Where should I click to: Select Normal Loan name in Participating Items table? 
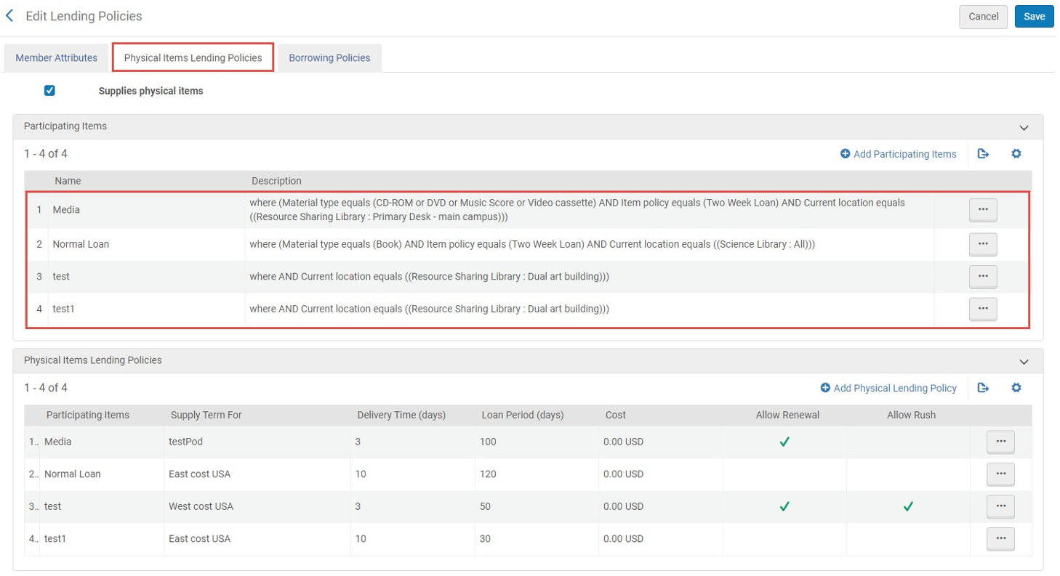[x=81, y=245]
